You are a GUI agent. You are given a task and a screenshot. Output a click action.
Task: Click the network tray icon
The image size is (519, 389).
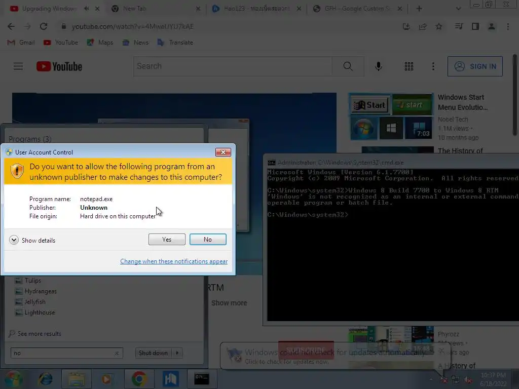[x=456, y=379]
